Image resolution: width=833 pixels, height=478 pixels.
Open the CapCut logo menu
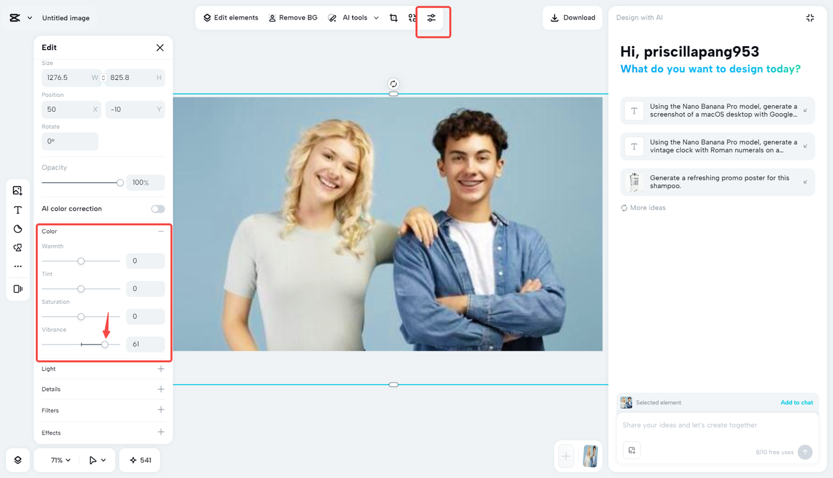click(15, 18)
